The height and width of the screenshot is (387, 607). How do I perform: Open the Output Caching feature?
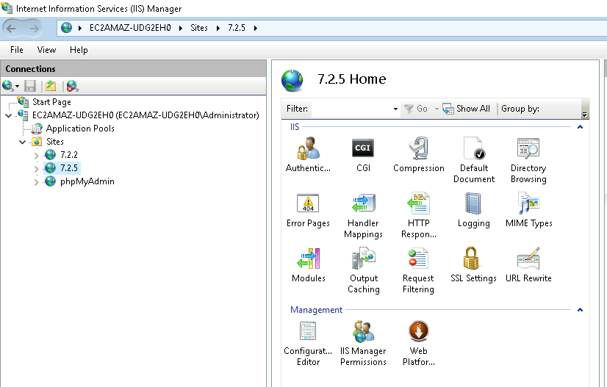click(x=363, y=270)
